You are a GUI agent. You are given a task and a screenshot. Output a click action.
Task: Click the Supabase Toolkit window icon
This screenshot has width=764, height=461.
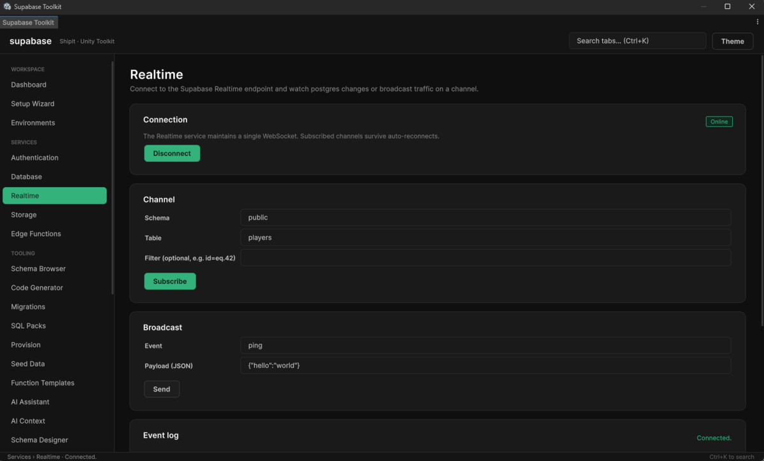pyautogui.click(x=7, y=6)
